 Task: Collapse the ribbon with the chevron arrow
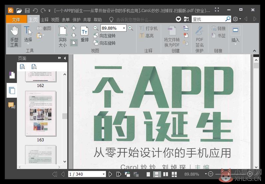255,51
